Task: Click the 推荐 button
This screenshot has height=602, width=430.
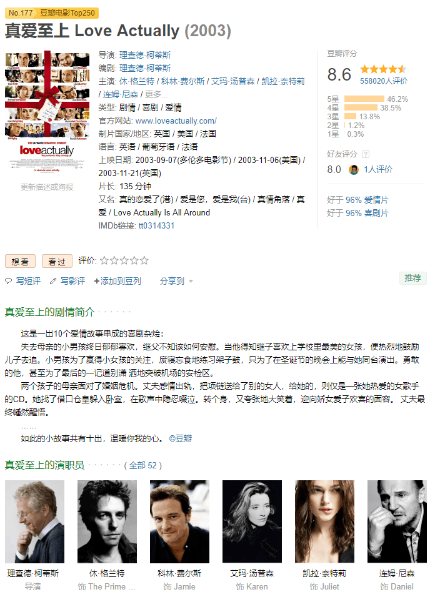Action: coord(412,278)
